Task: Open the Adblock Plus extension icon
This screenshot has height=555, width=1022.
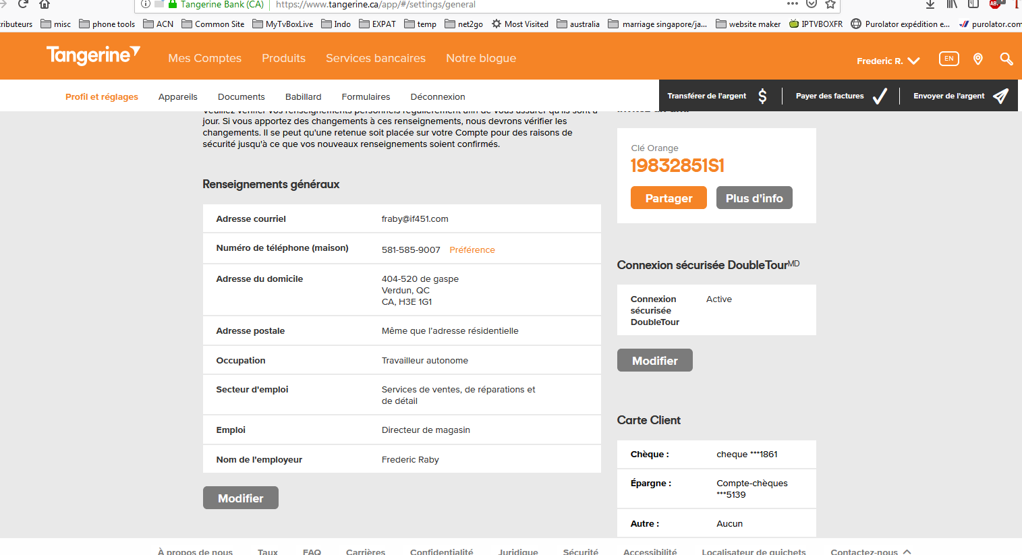Action: point(995,3)
